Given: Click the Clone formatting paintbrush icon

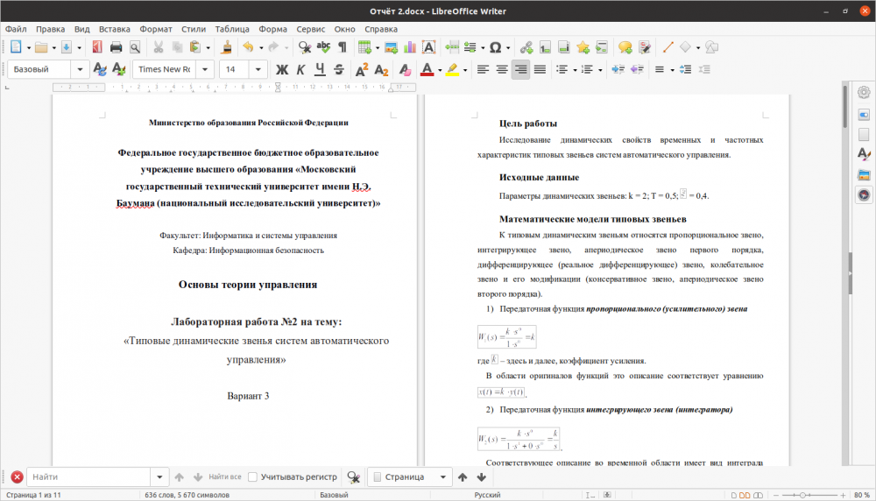Looking at the screenshot, I should click(x=226, y=47).
